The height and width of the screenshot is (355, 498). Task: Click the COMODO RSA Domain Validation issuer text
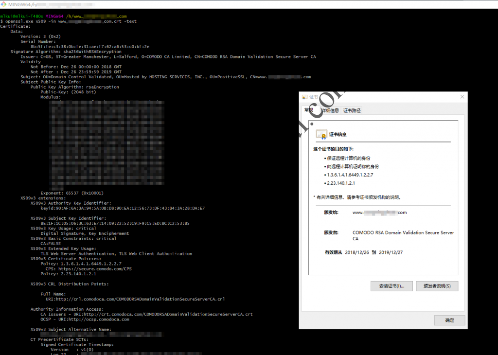point(403,235)
